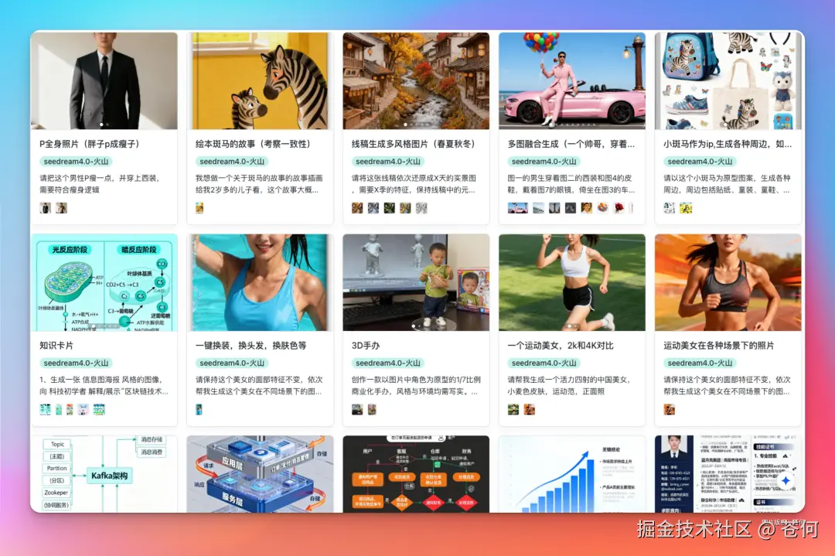
Task: Click seedream4.0-火山 tag under 一键换装
Action: (232, 363)
